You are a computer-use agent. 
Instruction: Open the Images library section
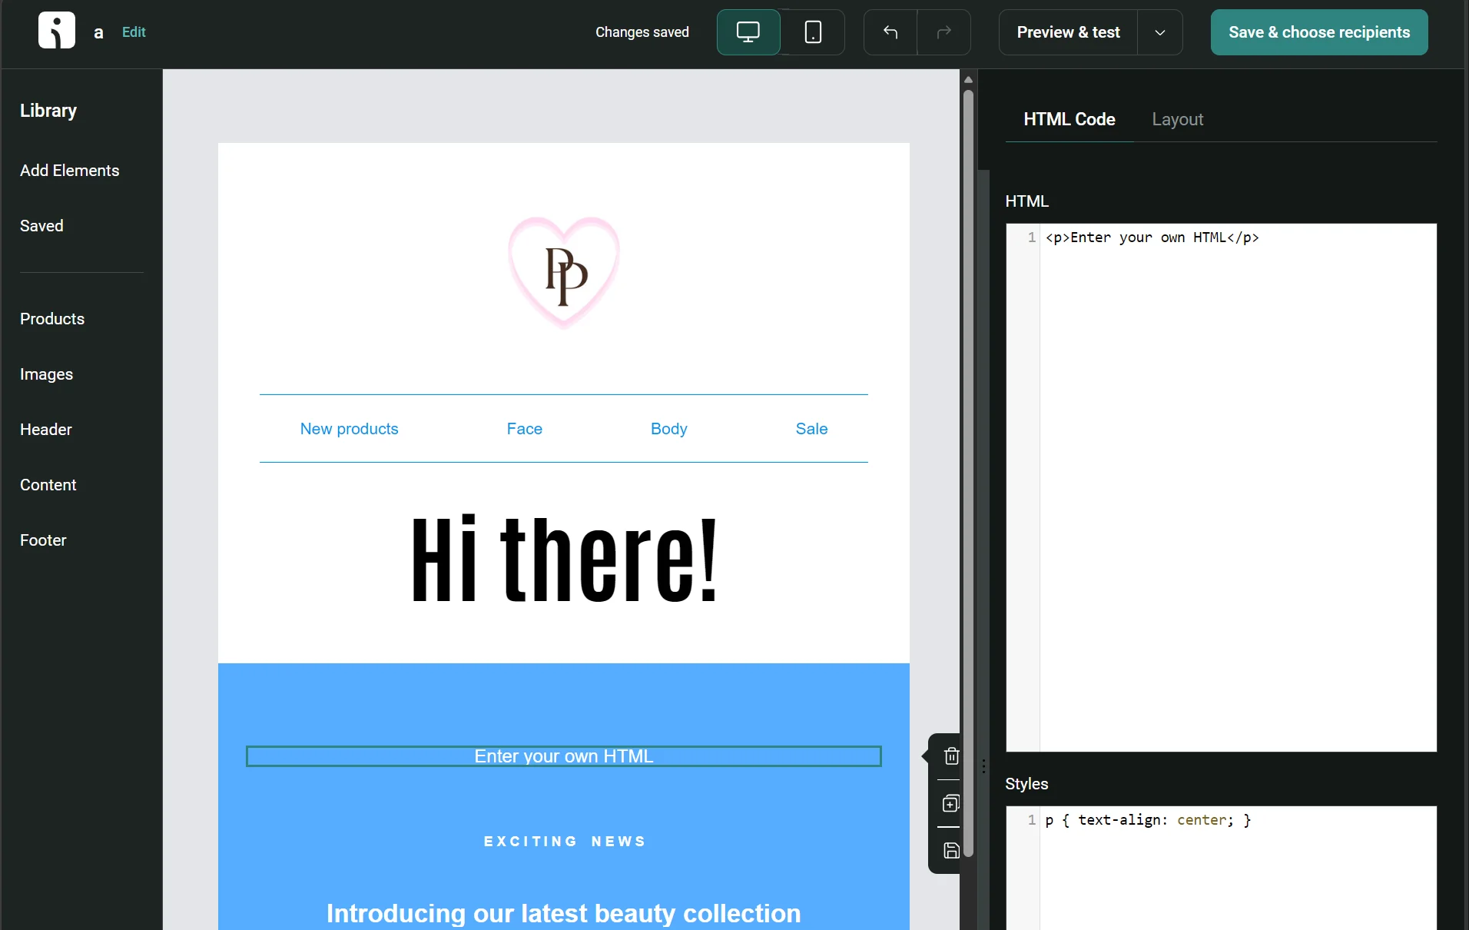[x=47, y=374]
